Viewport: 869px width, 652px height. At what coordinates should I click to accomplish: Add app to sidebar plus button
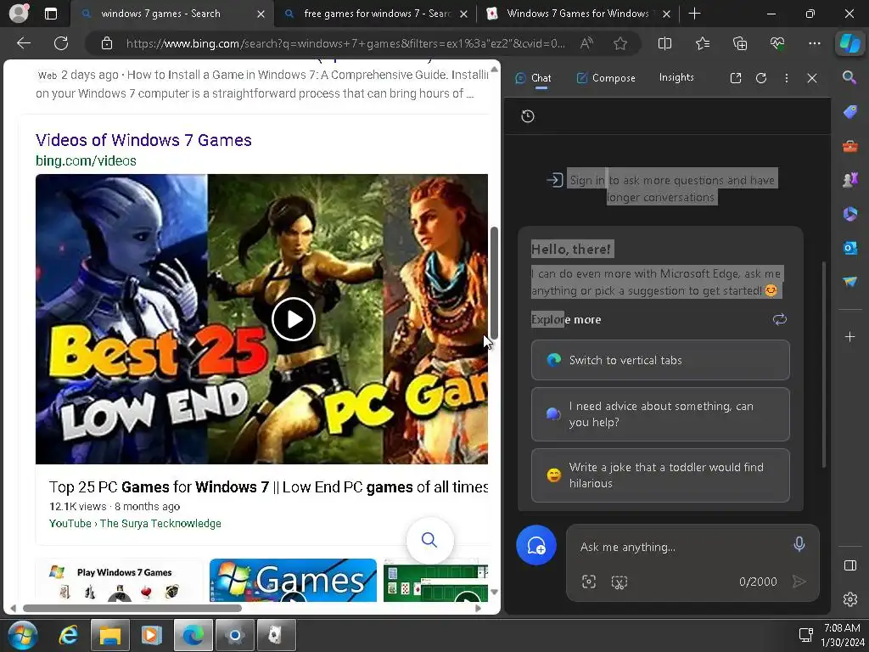point(849,336)
